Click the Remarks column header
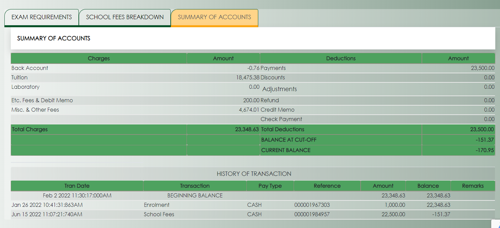500x228 pixels. (473, 186)
